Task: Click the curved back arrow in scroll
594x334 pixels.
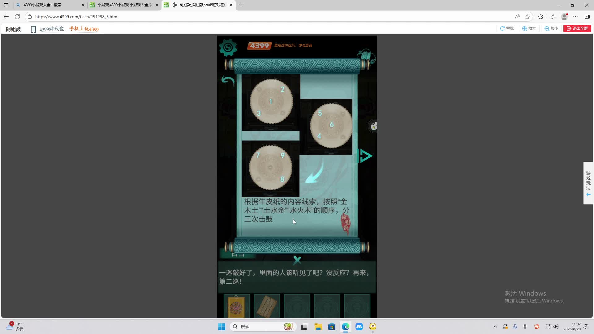Action: (x=228, y=81)
